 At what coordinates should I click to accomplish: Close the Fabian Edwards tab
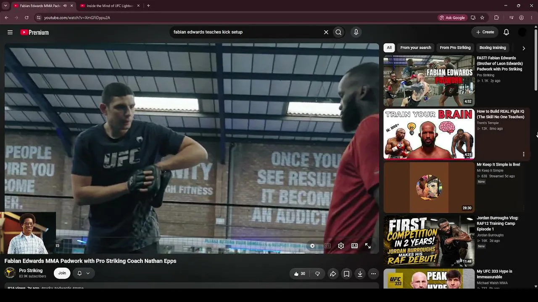coord(71,6)
